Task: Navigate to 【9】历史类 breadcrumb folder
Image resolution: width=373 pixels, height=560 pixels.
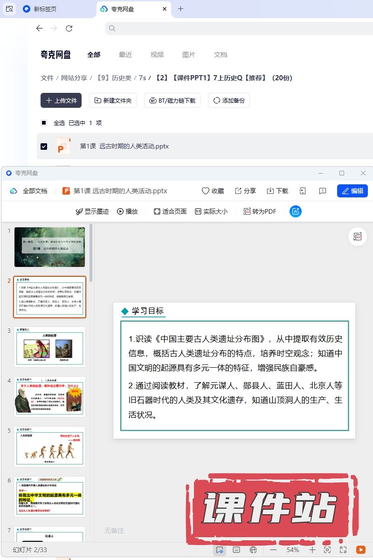Action: (x=113, y=78)
